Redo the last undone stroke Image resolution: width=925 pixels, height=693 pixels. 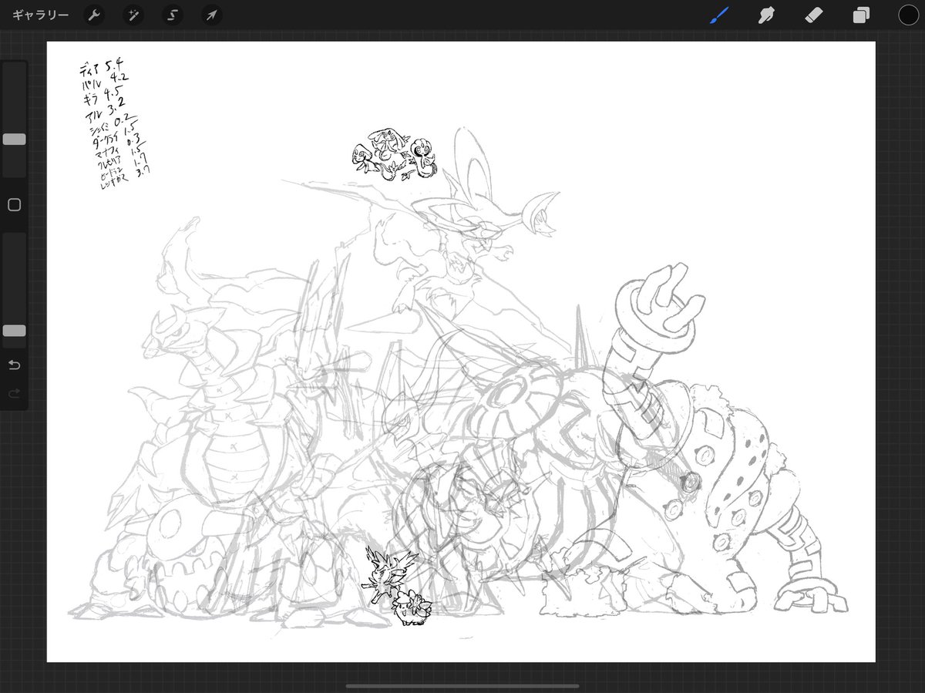click(x=14, y=394)
